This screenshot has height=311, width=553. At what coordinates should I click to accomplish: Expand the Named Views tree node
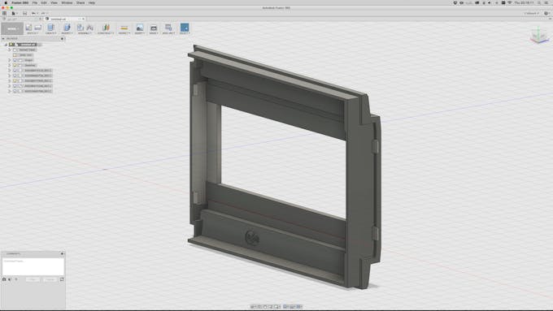pyautogui.click(x=10, y=50)
